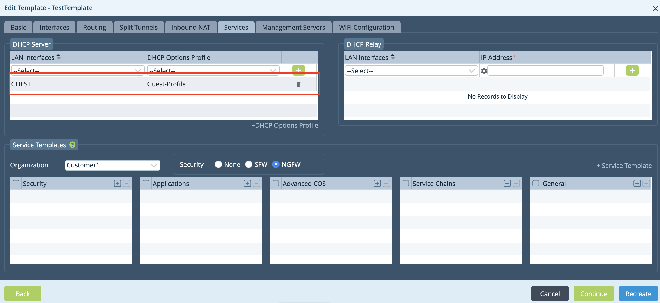Click the gear icon beside IP Address

(x=484, y=71)
